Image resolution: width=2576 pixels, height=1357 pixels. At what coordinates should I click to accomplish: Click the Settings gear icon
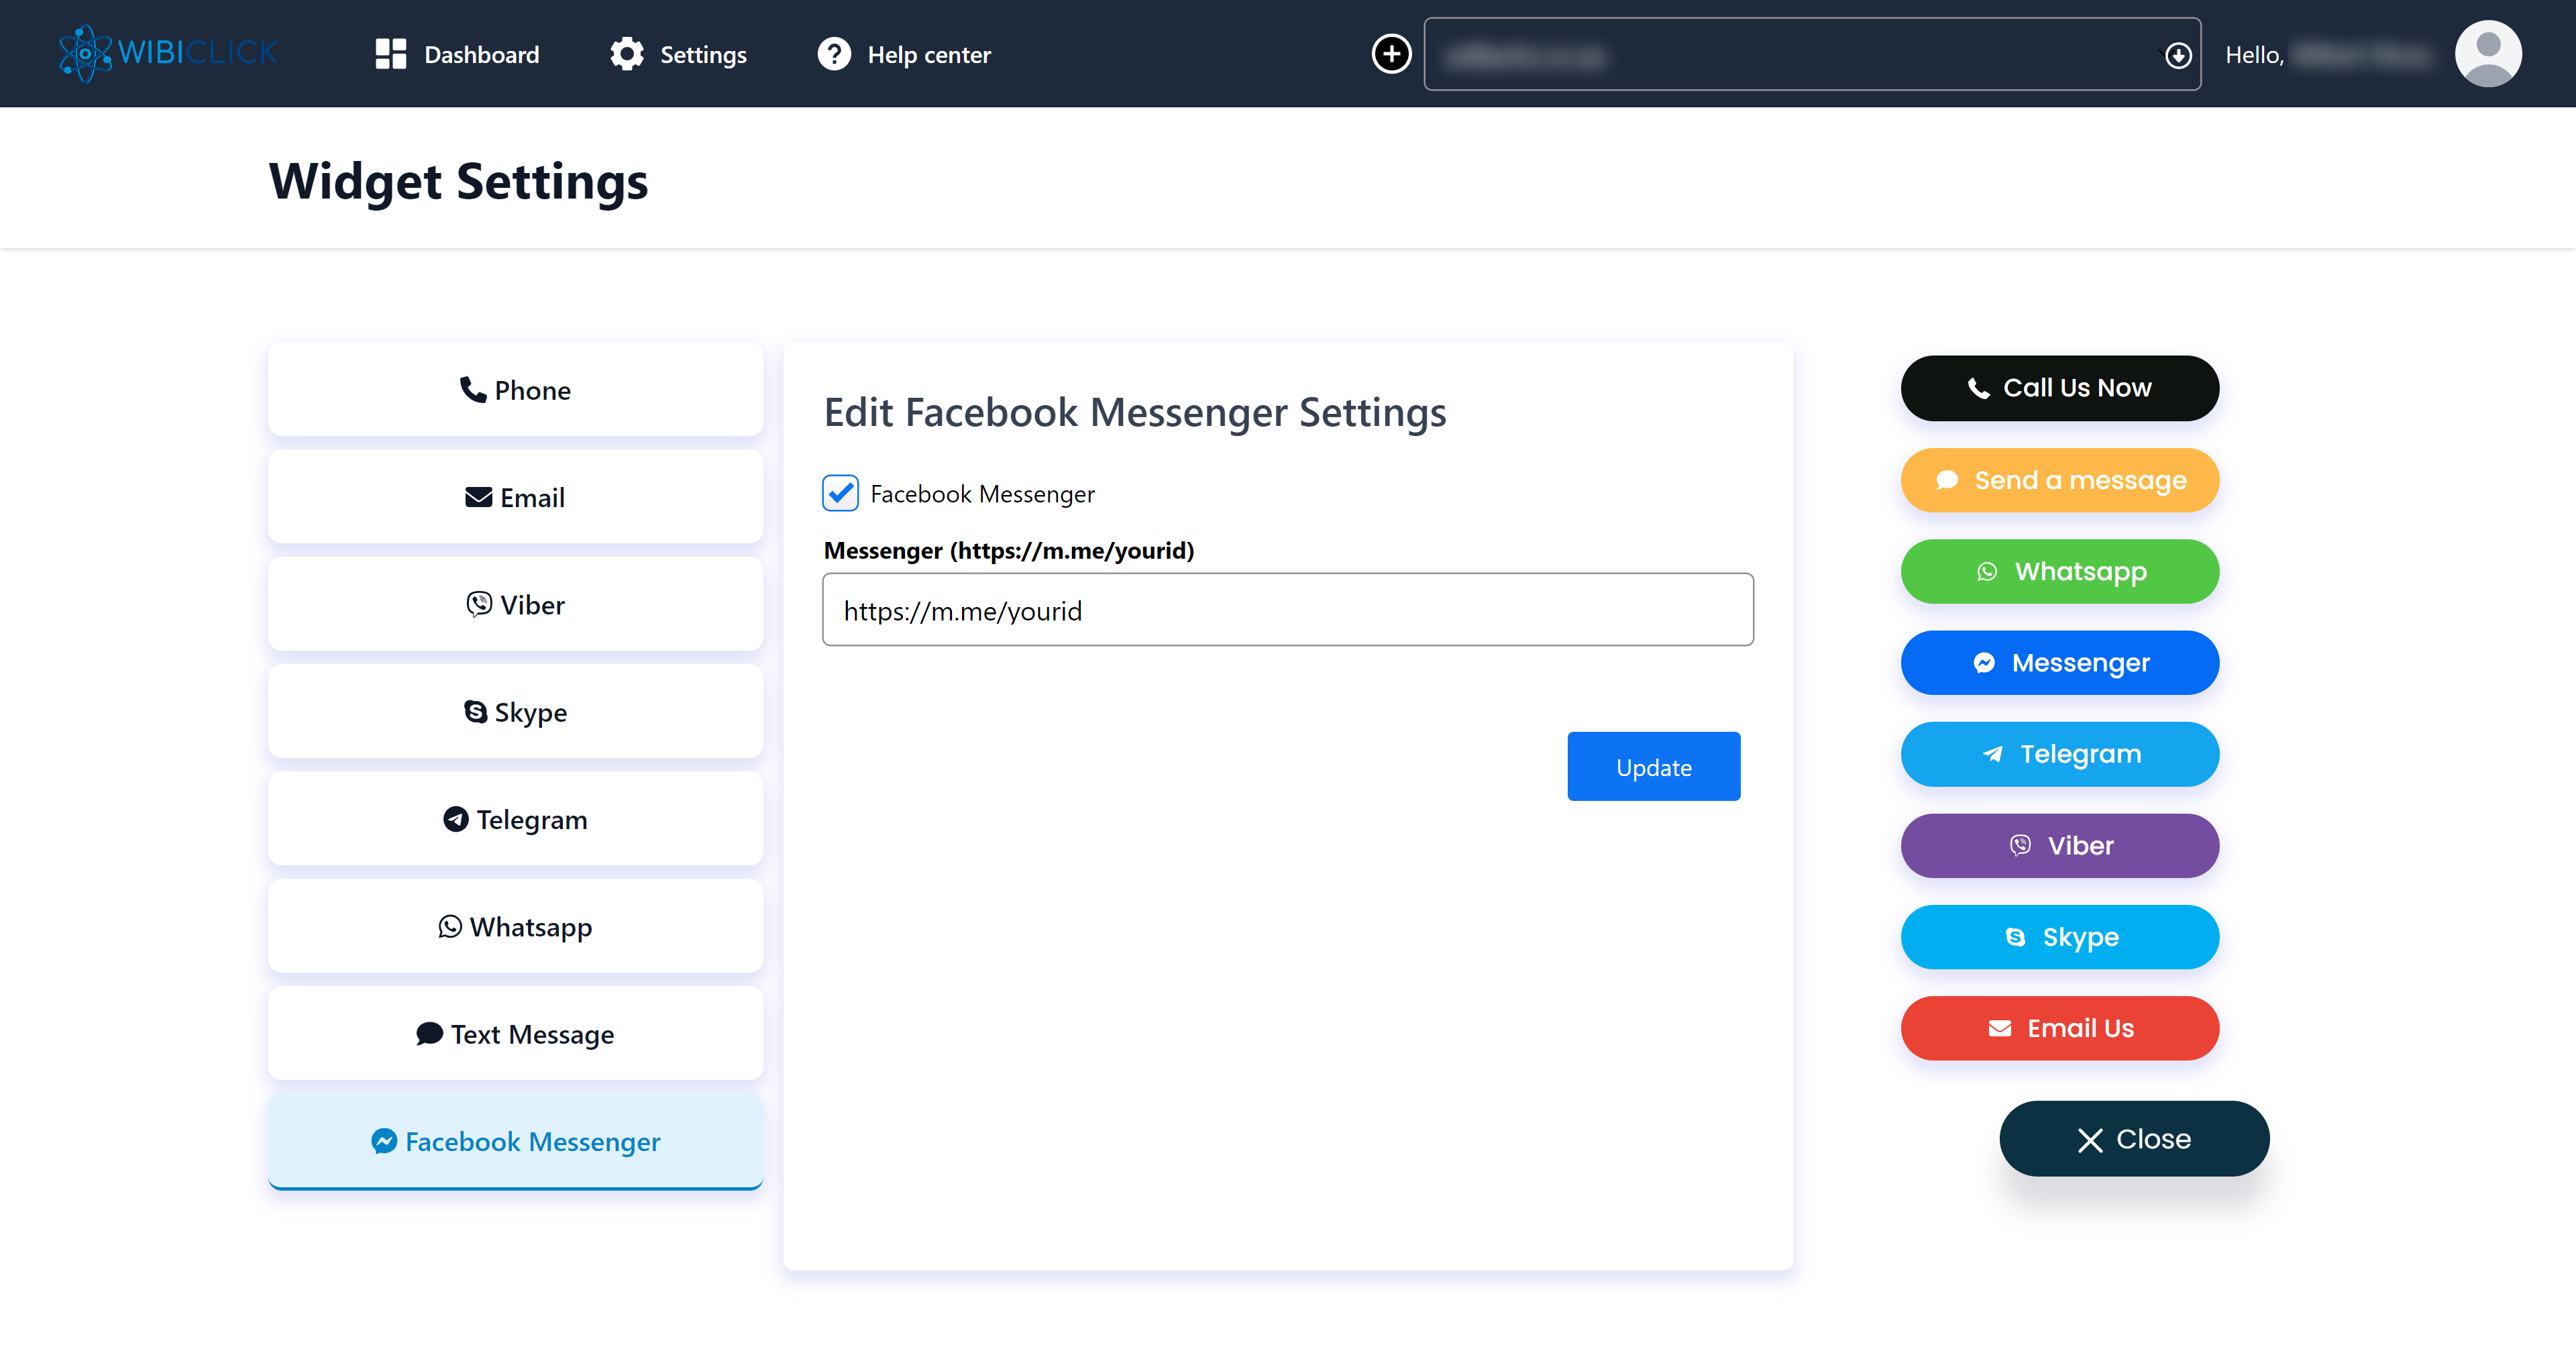(x=627, y=54)
